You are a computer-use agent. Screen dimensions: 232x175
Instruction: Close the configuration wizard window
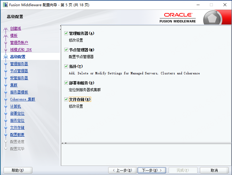click(225, 5)
